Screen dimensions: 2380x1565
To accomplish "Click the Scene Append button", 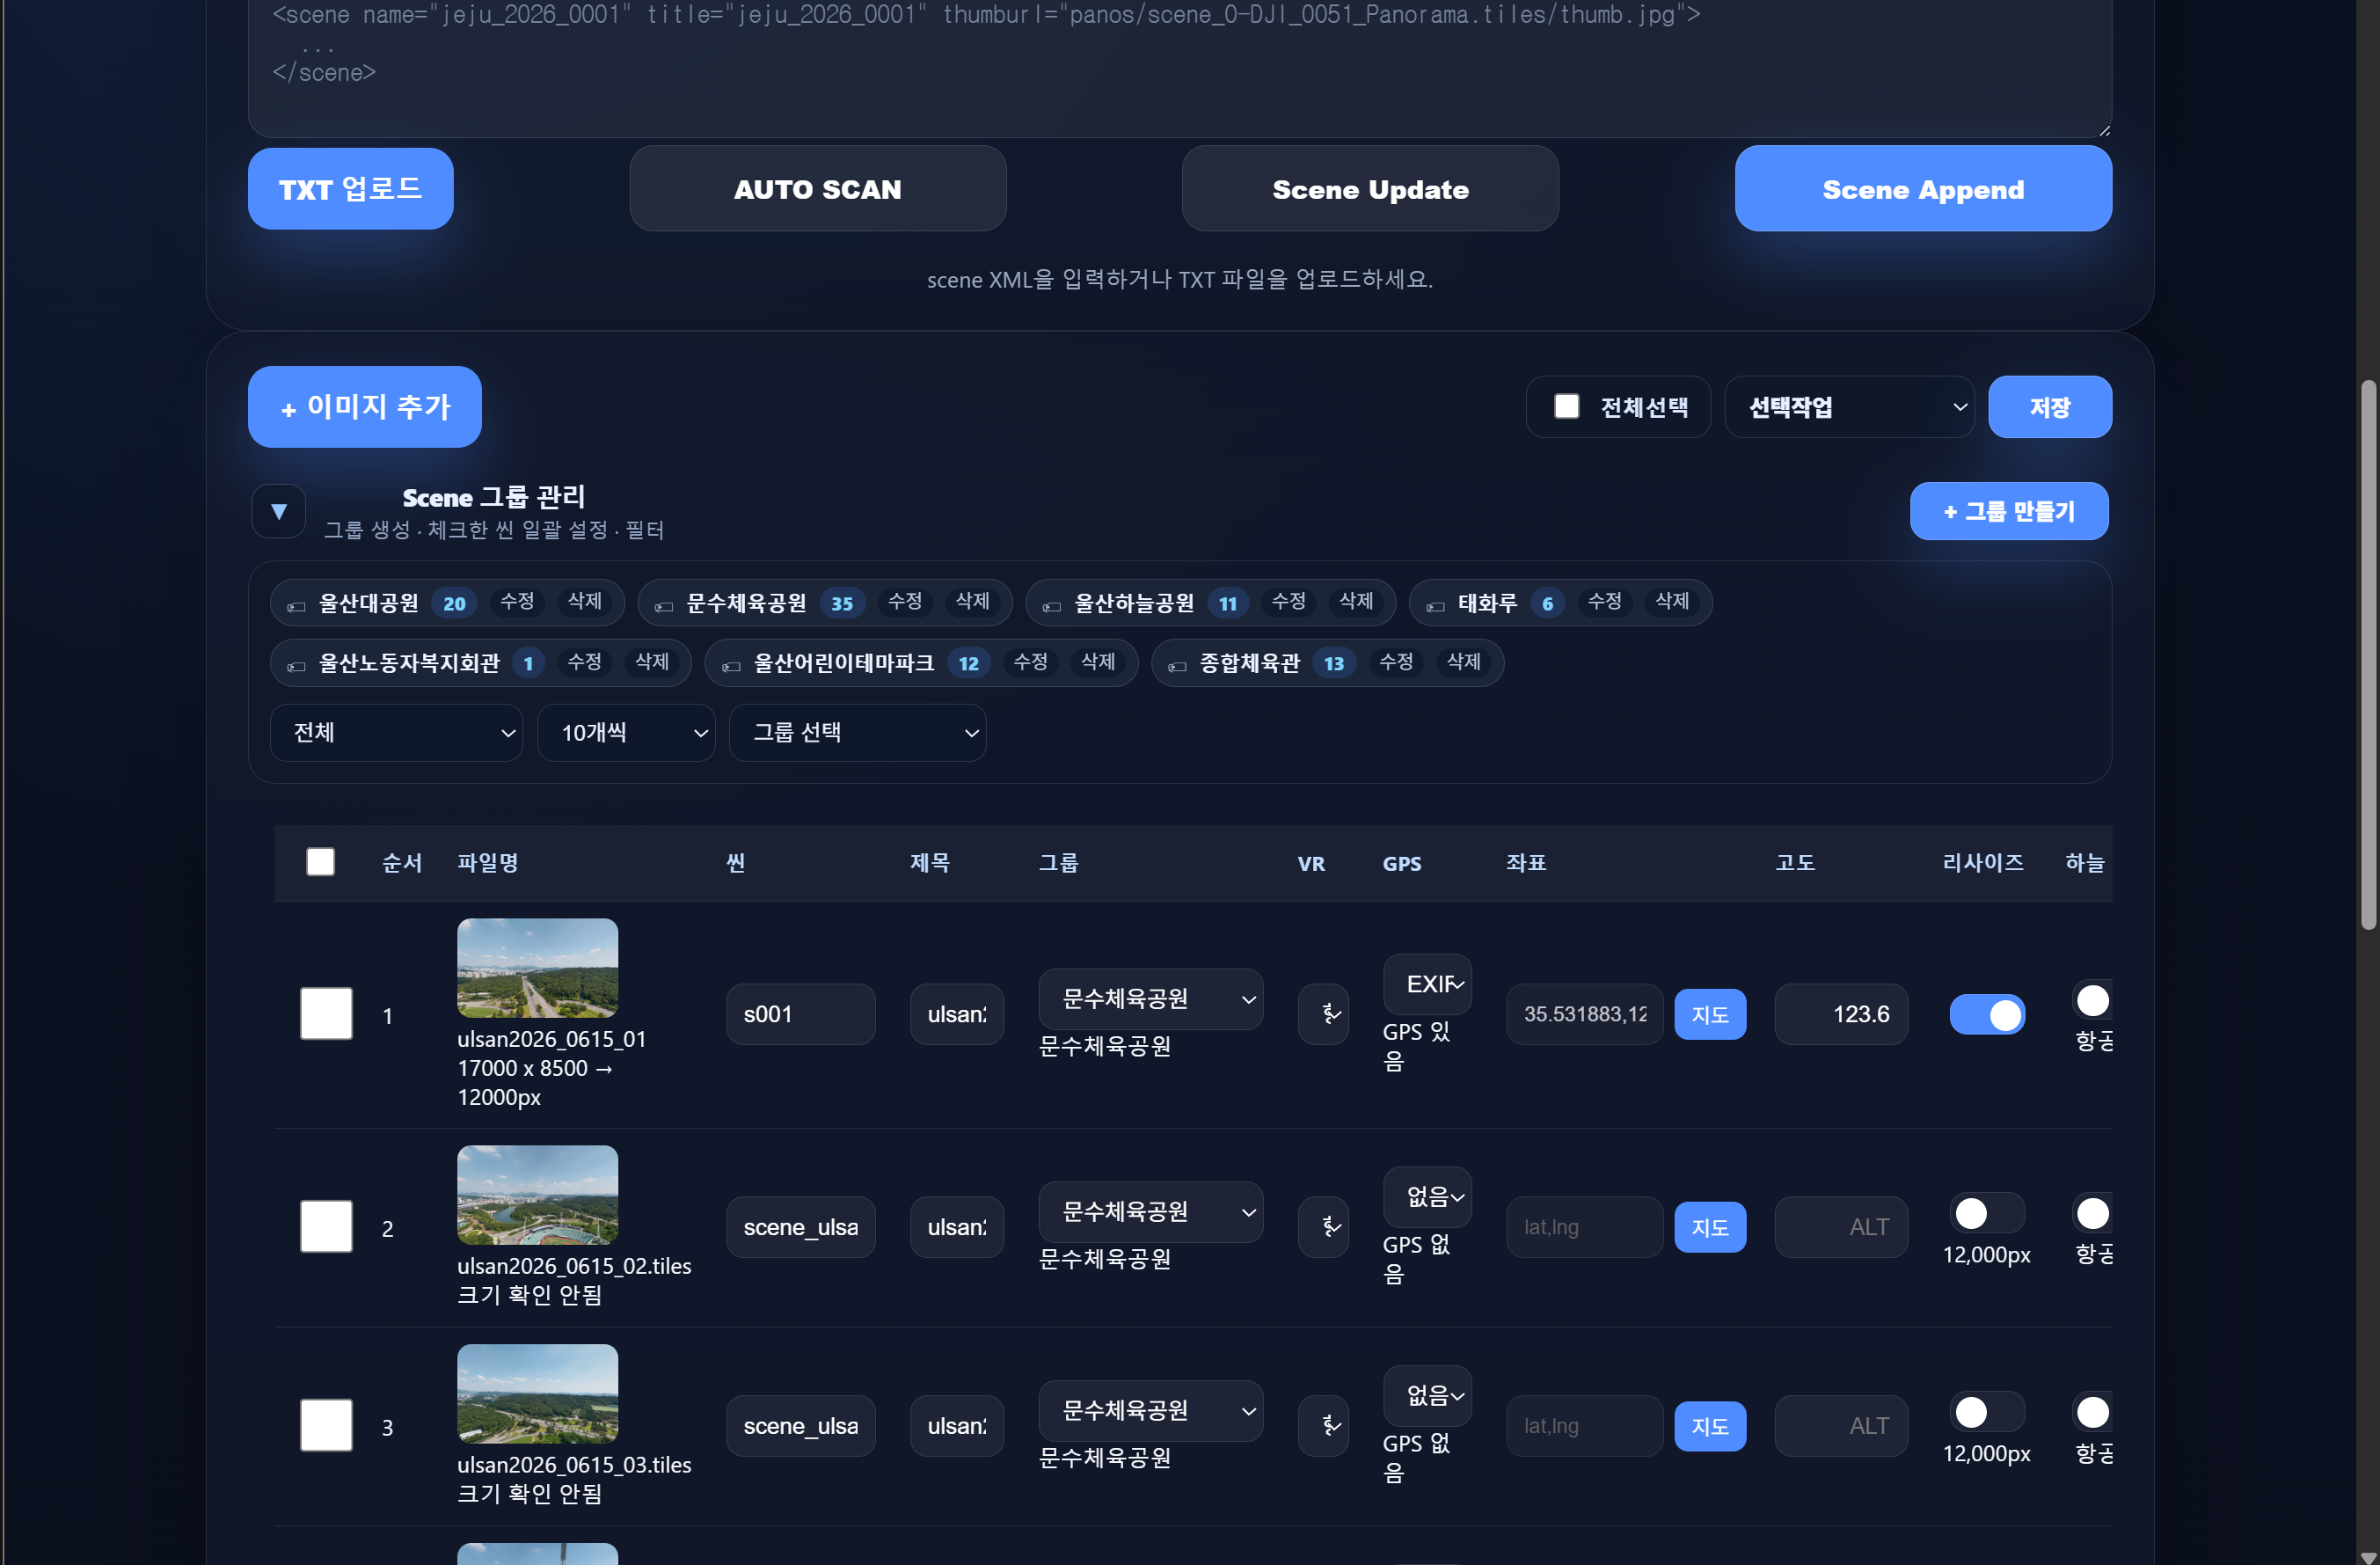I will (x=1924, y=189).
